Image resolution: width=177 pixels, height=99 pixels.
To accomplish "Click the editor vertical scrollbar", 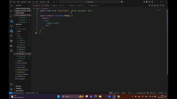I will tap(167, 42).
